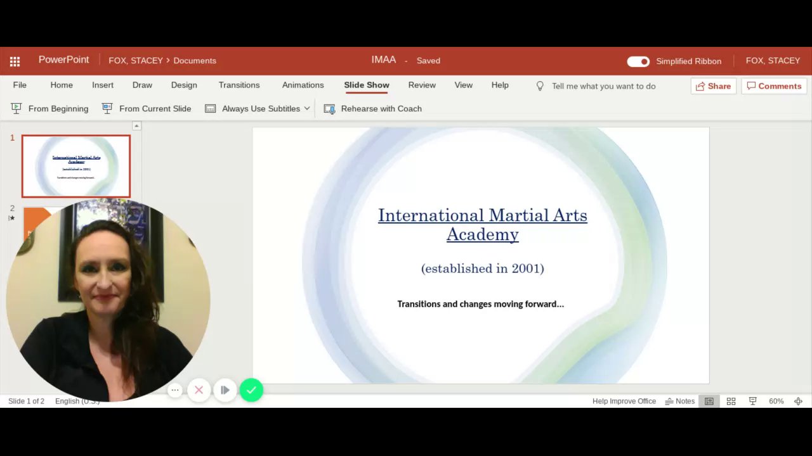Click the text (established in 2001)
812x456 pixels.
point(483,269)
